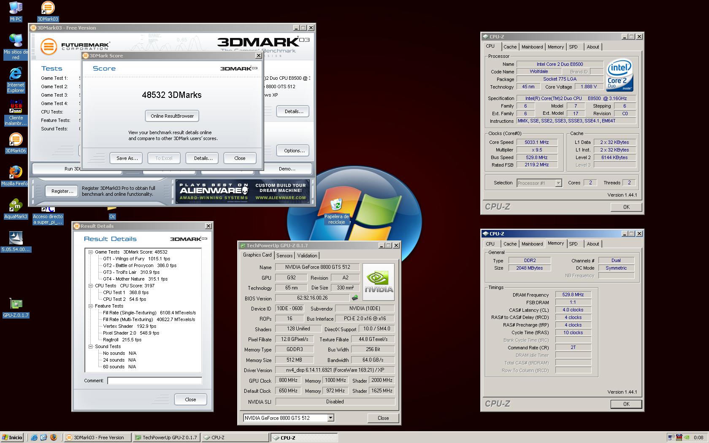Image resolution: width=709 pixels, height=443 pixels.
Task: Collapse the CPU Tests tree node
Action: pos(90,286)
